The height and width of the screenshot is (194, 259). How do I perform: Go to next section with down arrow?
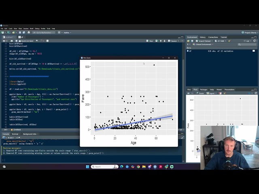pos(165,41)
